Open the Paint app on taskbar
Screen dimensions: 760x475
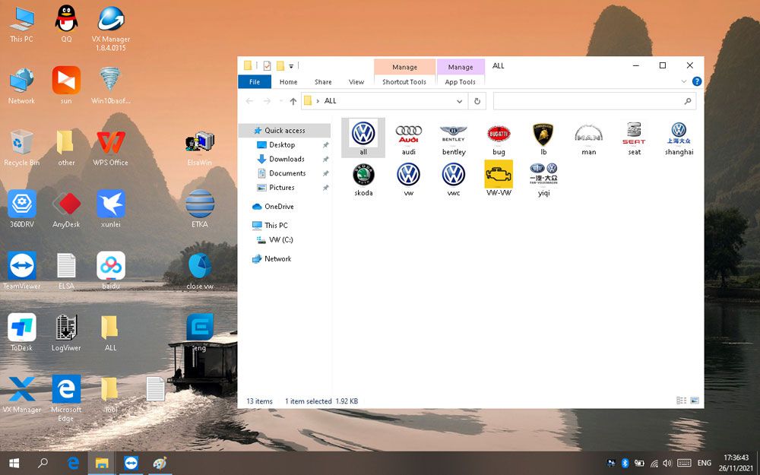160,464
